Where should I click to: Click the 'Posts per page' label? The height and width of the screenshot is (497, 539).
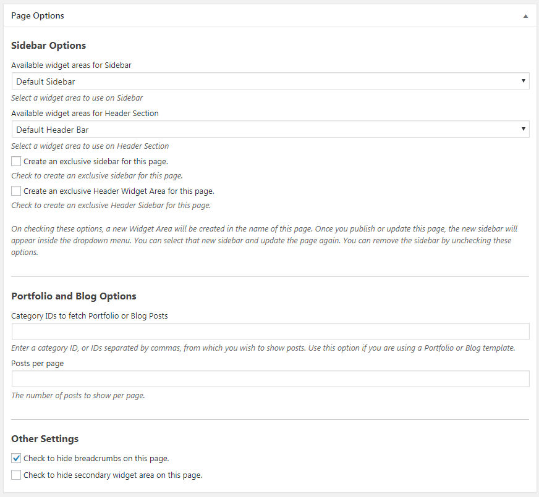(x=38, y=363)
